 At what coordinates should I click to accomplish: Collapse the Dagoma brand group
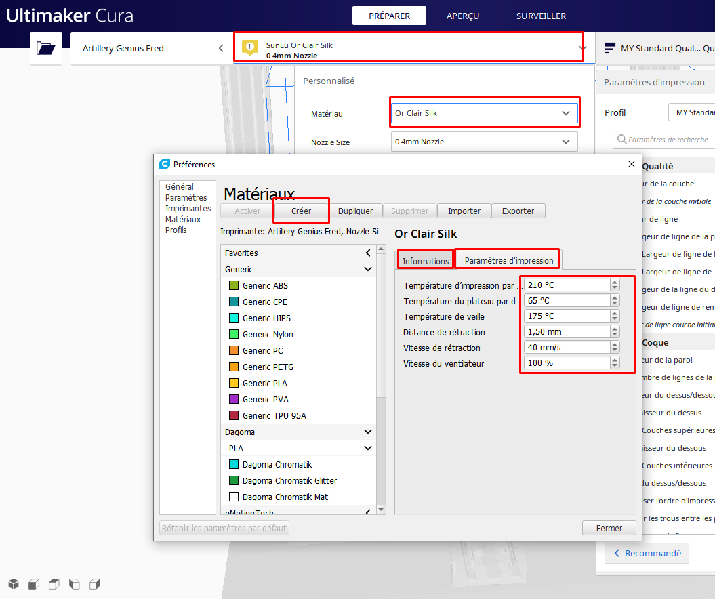pos(368,431)
